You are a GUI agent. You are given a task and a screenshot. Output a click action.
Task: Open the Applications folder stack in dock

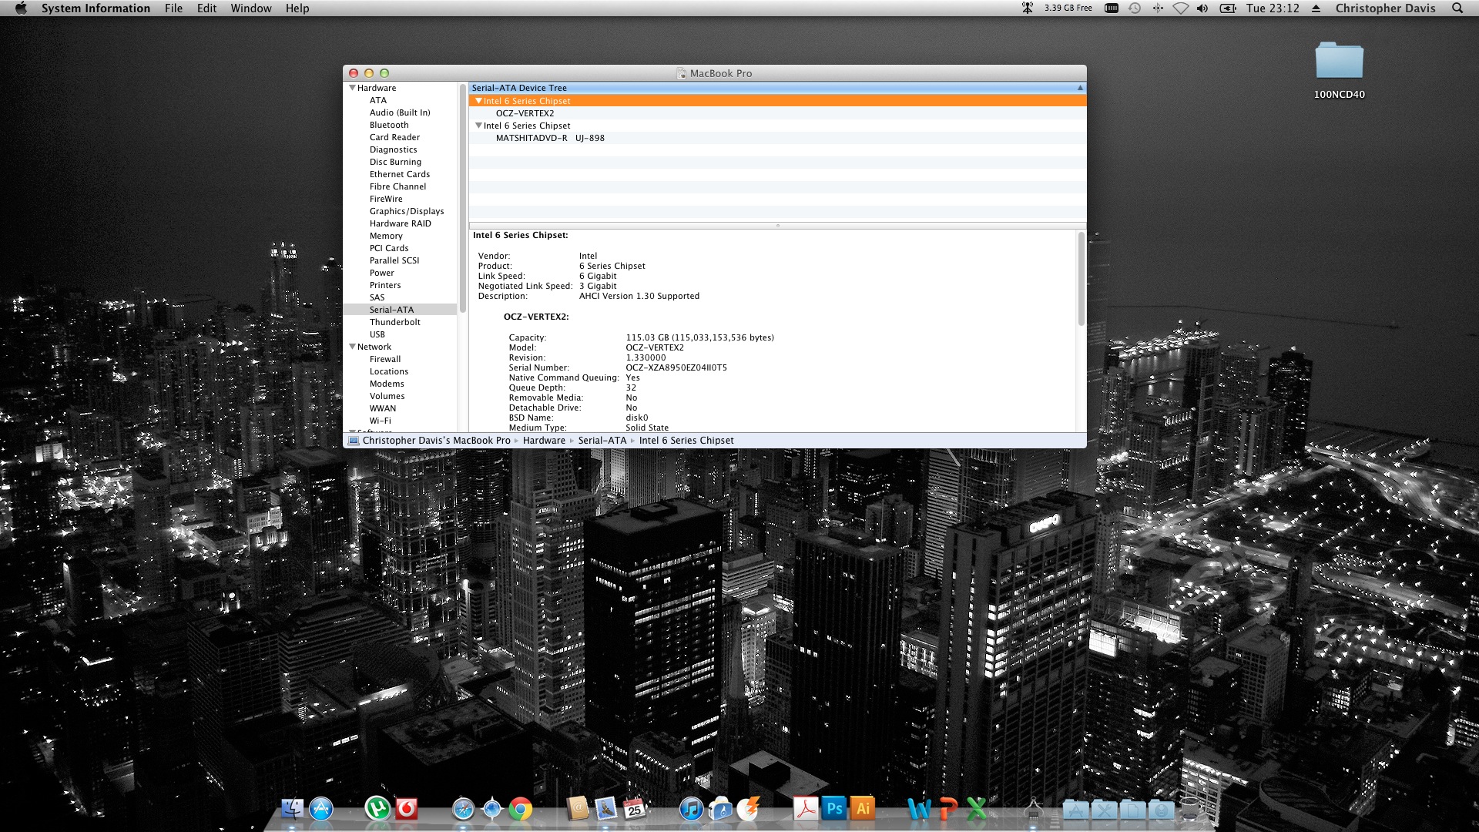point(1076,810)
